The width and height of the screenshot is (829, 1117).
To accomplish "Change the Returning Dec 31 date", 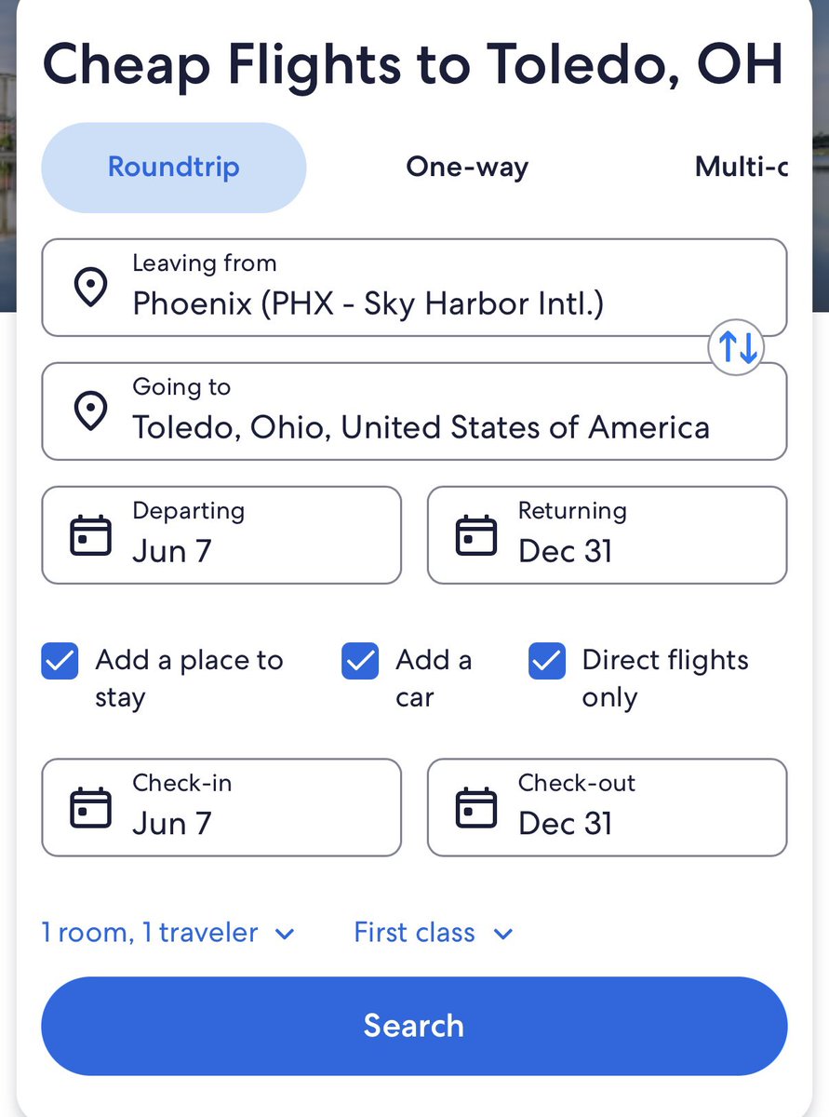I will coord(607,535).
